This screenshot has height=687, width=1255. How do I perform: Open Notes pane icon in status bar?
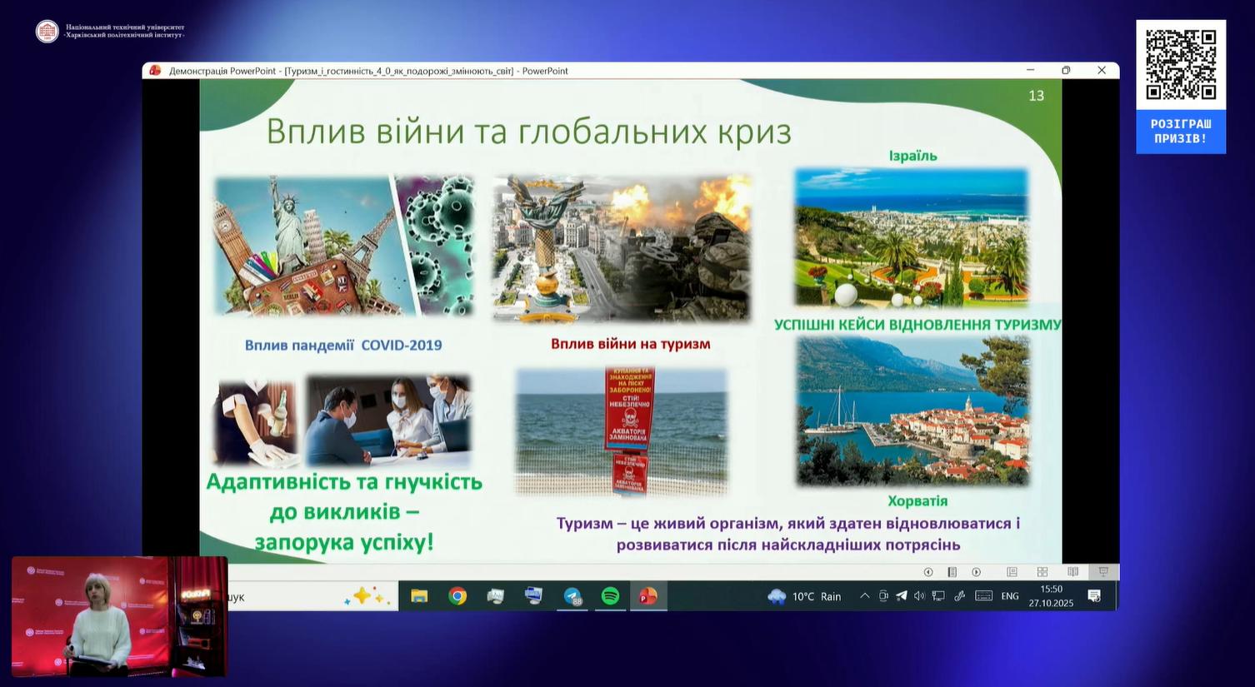pyautogui.click(x=952, y=572)
